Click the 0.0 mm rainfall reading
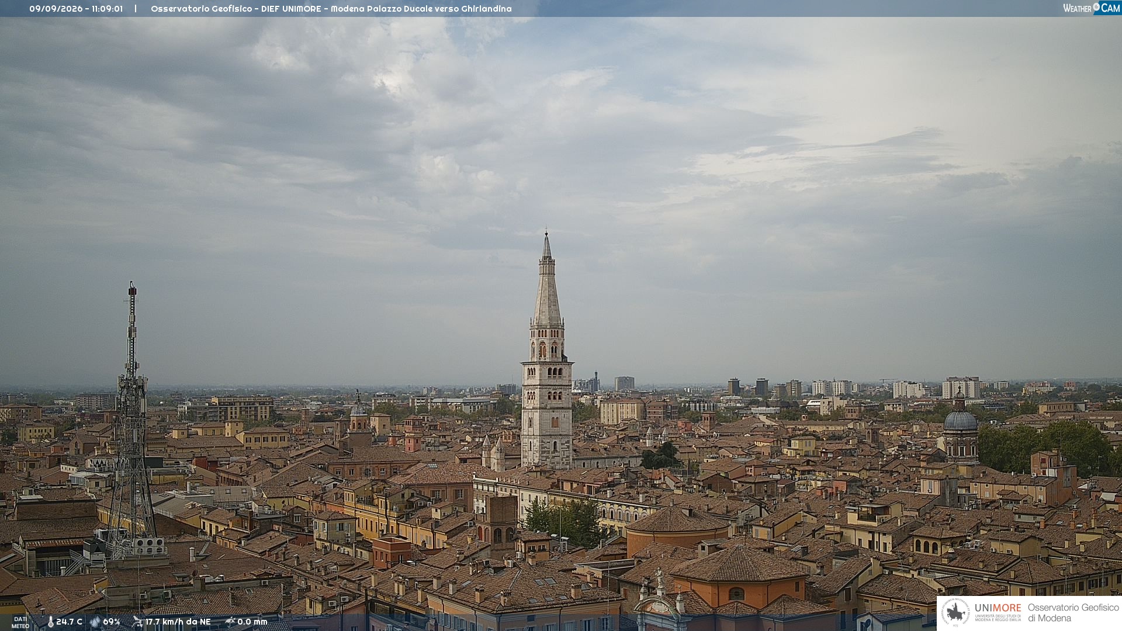 coord(252,622)
